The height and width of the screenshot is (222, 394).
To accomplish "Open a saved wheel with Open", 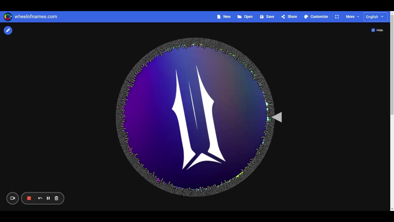I will [245, 17].
